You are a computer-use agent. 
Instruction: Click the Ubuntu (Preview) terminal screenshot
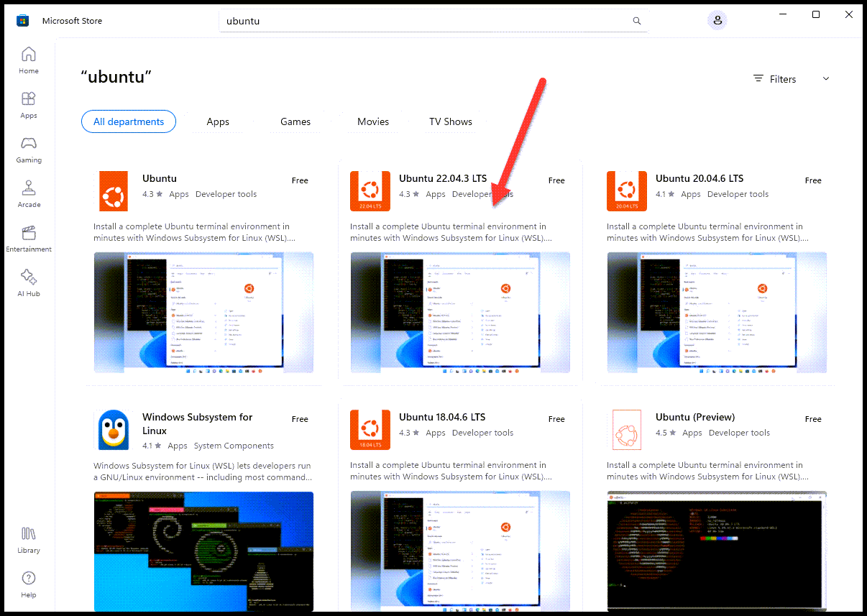coord(717,551)
